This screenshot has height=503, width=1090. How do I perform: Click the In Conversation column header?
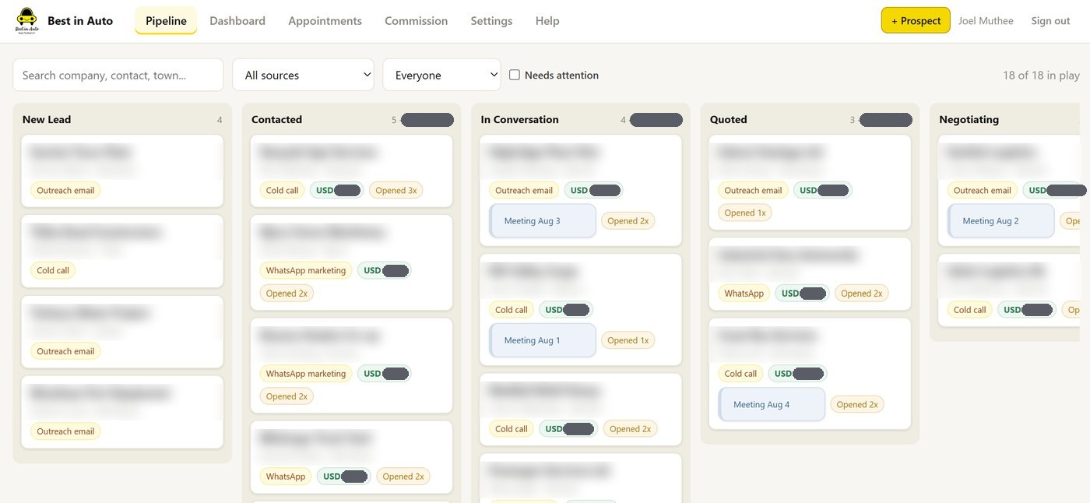[x=519, y=119]
